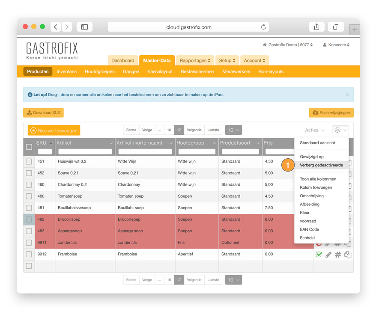Click the 'Nieuwe toevoegen' button
This screenshot has width=376, height=329.
(54, 130)
